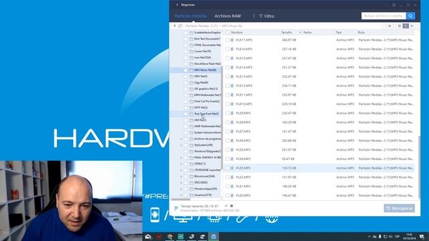Click the microphone tray icon
The height and width of the screenshot is (241, 429).
point(380,236)
